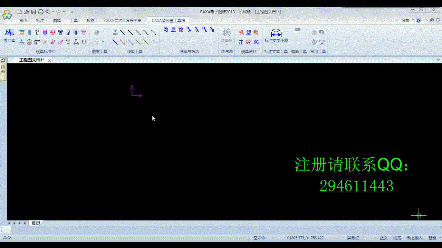Go to first sheet navigation arrow

pyautogui.click(x=9, y=223)
